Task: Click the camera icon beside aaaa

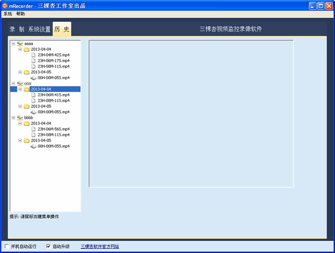Action: (x=20, y=43)
